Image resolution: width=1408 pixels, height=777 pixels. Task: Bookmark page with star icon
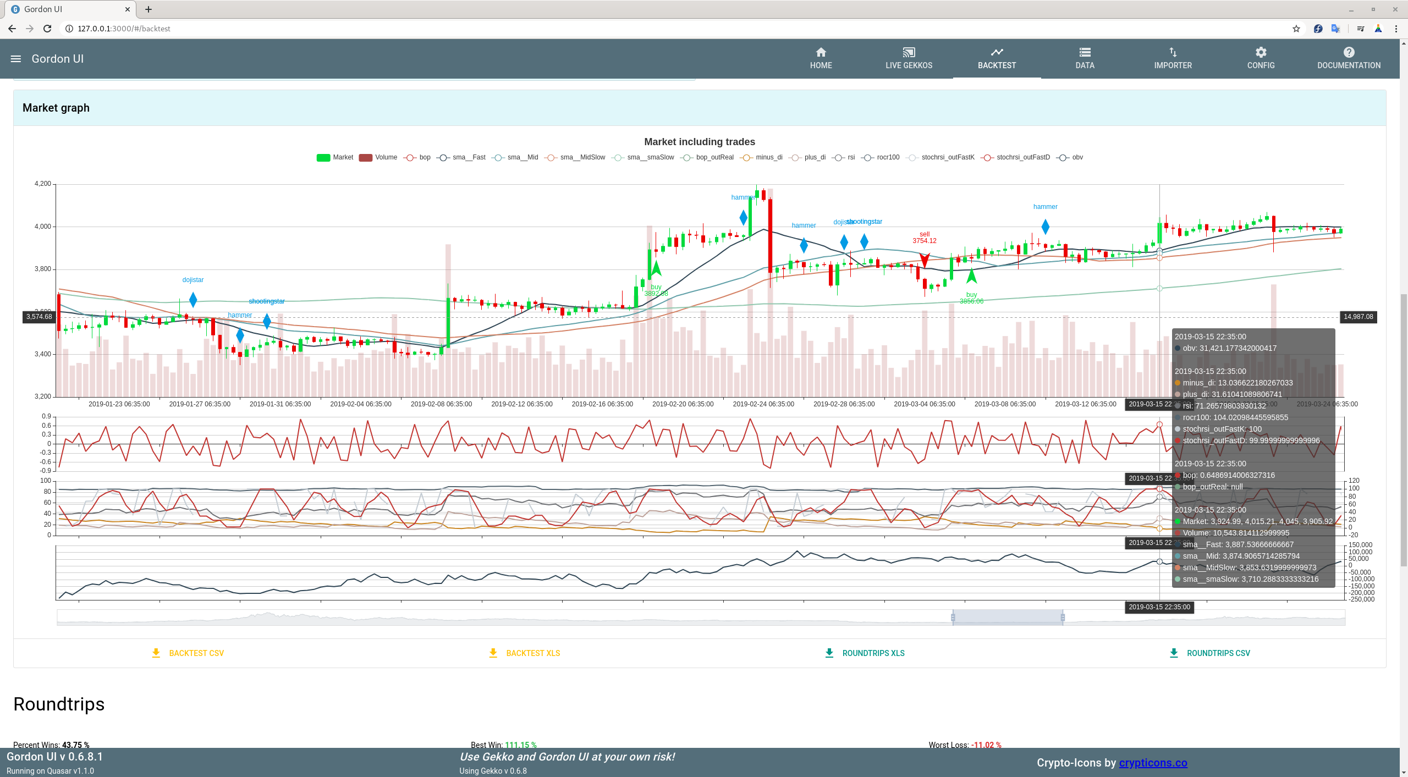coord(1296,29)
